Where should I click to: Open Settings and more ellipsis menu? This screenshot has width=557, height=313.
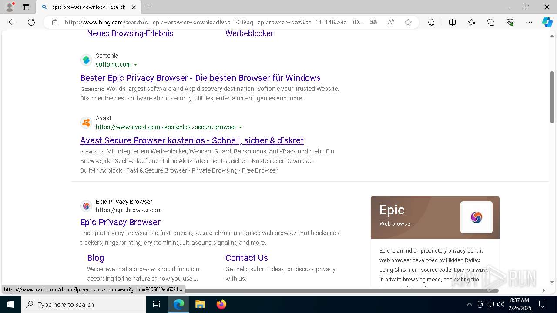click(x=529, y=22)
